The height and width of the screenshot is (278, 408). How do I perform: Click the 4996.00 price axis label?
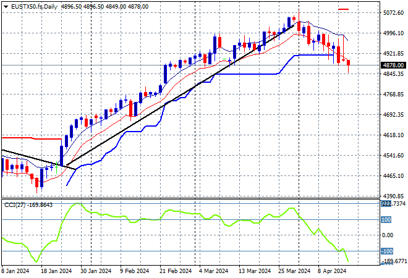click(393, 33)
